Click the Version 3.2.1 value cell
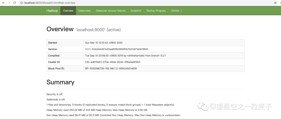Screen dimensions: 281x119 pyautogui.click(x=117, y=49)
